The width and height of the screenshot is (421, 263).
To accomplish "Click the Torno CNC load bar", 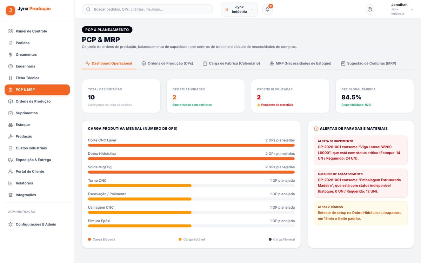I will [x=191, y=186].
